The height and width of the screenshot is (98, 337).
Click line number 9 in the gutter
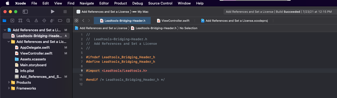(x=82, y=71)
